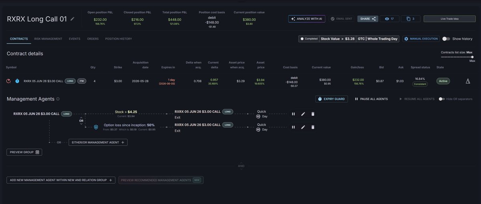Click the $232.00 gain/loss cell
This screenshot has width=481, height=204.
tap(358, 79)
